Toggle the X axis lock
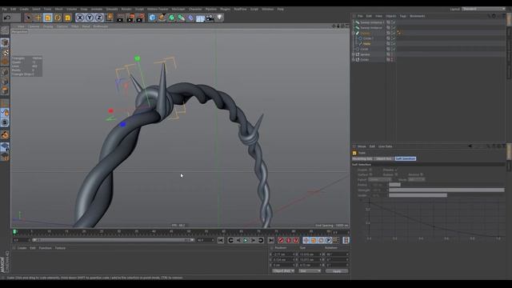Viewport: 512px width, 288px height. [80, 18]
